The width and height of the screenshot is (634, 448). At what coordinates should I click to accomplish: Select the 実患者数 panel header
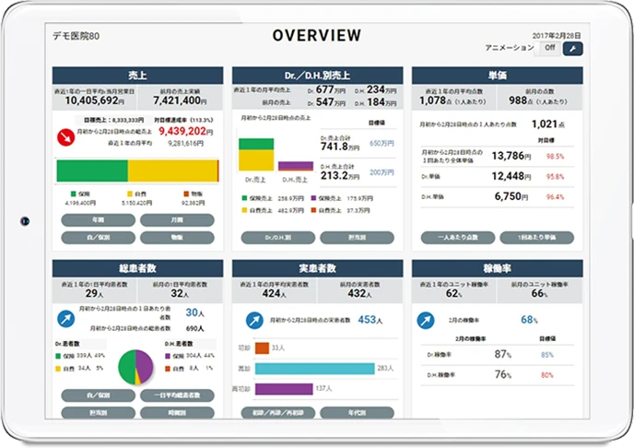(x=317, y=267)
